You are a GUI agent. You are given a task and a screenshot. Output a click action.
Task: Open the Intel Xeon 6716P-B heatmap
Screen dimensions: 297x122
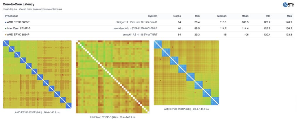[113, 77]
